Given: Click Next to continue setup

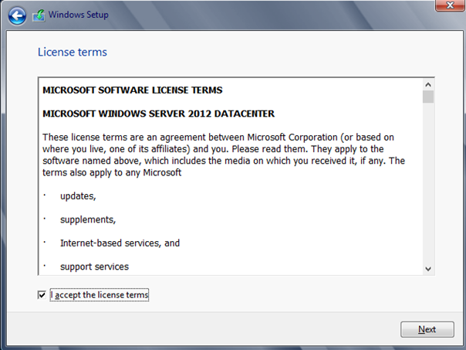Looking at the screenshot, I should click(427, 329).
